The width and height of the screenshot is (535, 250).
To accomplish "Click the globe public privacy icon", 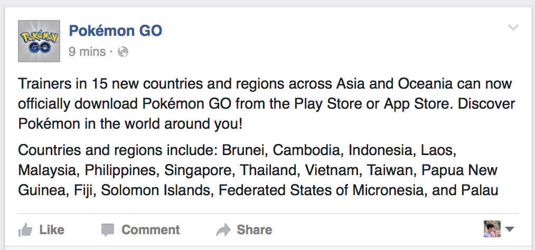I will click(x=123, y=52).
